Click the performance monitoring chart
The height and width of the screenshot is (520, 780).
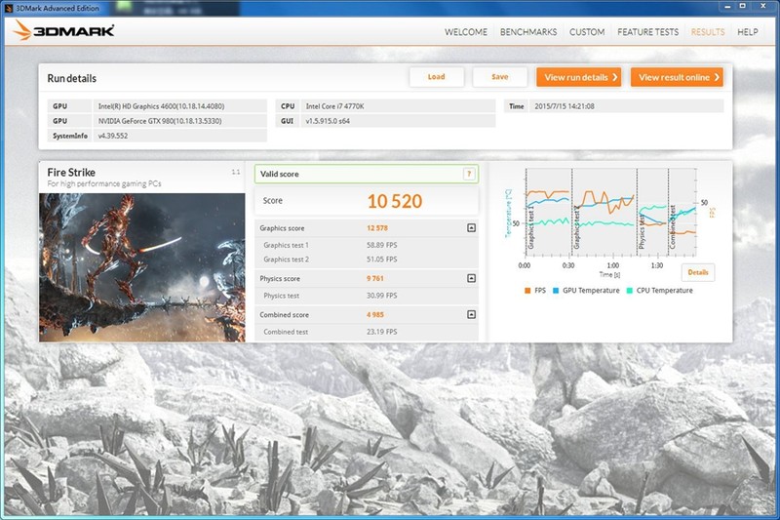point(610,213)
